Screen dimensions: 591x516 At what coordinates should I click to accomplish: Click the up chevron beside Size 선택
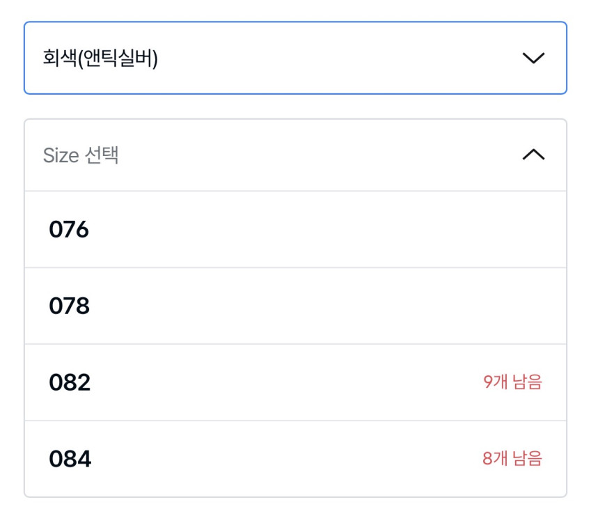533,155
